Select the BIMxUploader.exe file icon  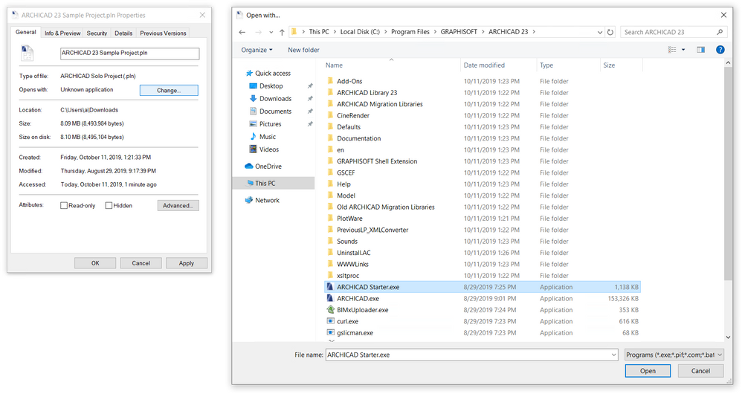point(330,310)
